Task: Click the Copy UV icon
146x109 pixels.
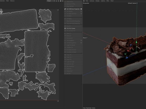Action: point(65,55)
